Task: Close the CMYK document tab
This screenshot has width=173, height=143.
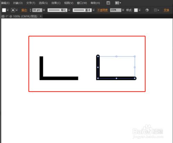Action: (x=40, y=16)
